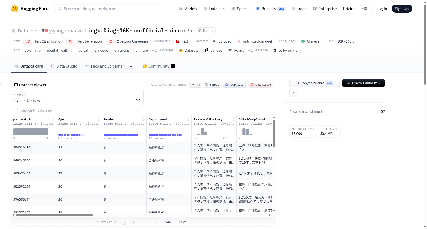Image resolution: width=427 pixels, height=229 pixels.
Task: Open the yiyangdenanzi user profile link
Action: pyautogui.click(x=65, y=31)
